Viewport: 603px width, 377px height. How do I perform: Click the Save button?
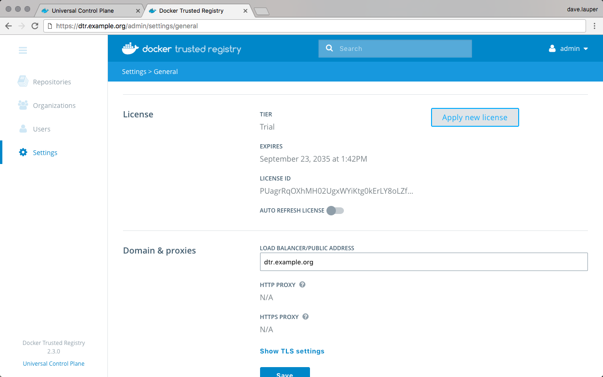pyautogui.click(x=285, y=373)
